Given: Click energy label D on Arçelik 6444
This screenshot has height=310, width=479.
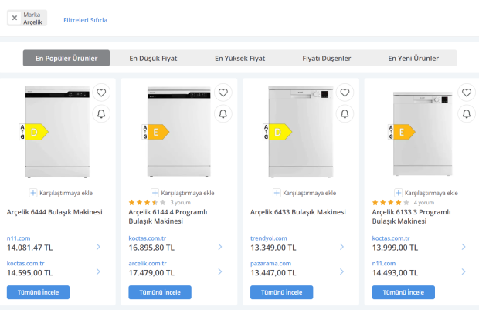Looking at the screenshot, I should click(34, 132).
